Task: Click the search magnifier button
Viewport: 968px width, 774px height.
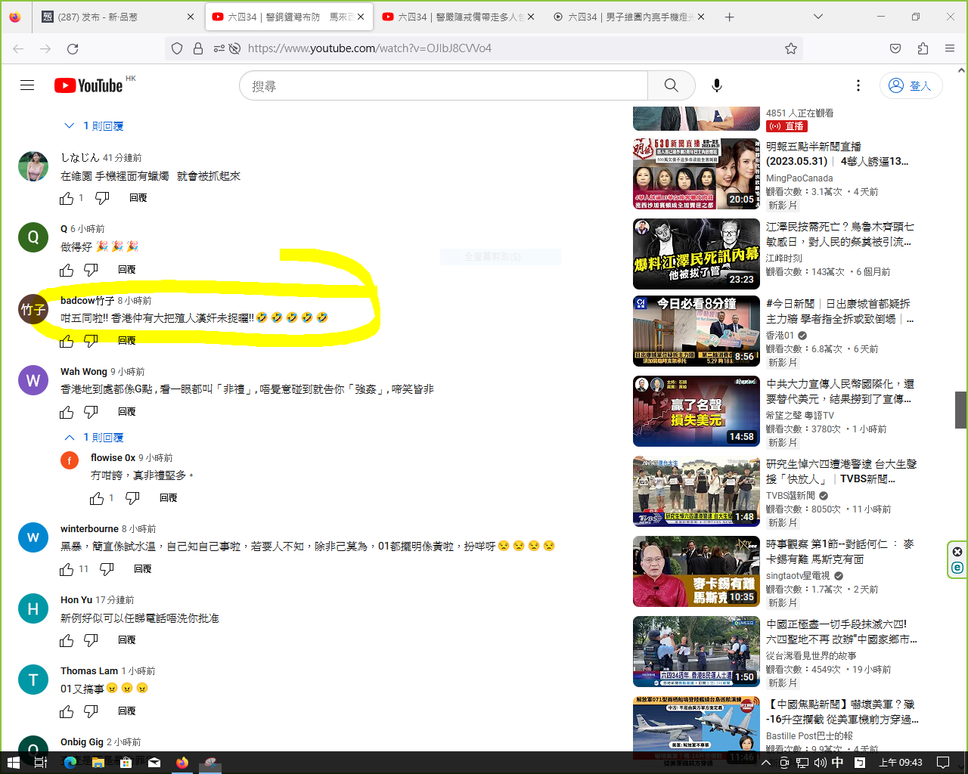Action: 671,85
